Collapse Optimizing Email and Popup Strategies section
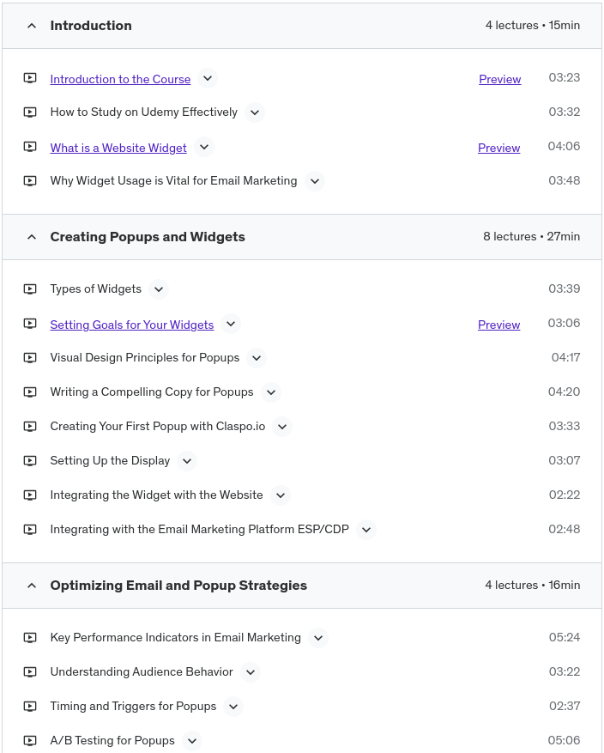The image size is (604, 753). pos(32,586)
